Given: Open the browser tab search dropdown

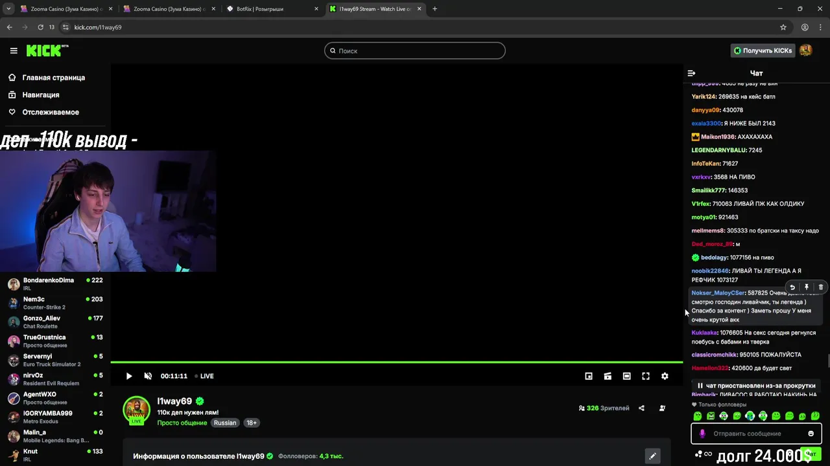Looking at the screenshot, I should coord(8,9).
